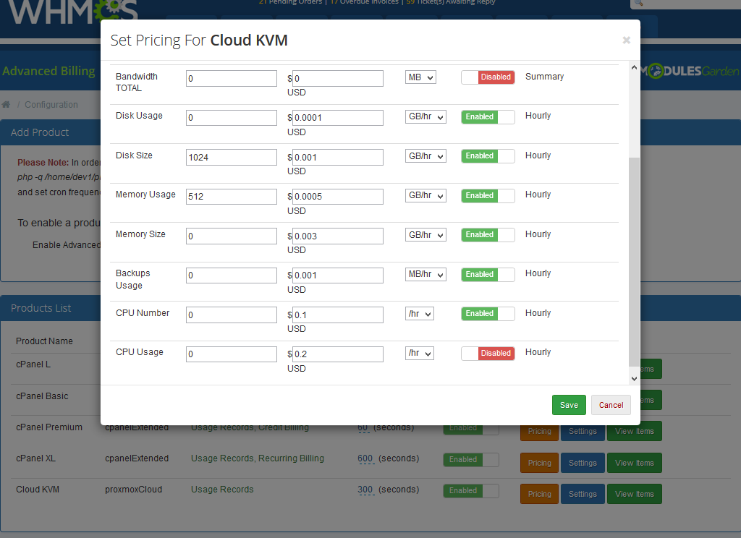The width and height of the screenshot is (741, 538).
Task: Open Bandwidth TOTAL MB unit dropdown
Action: click(x=420, y=77)
